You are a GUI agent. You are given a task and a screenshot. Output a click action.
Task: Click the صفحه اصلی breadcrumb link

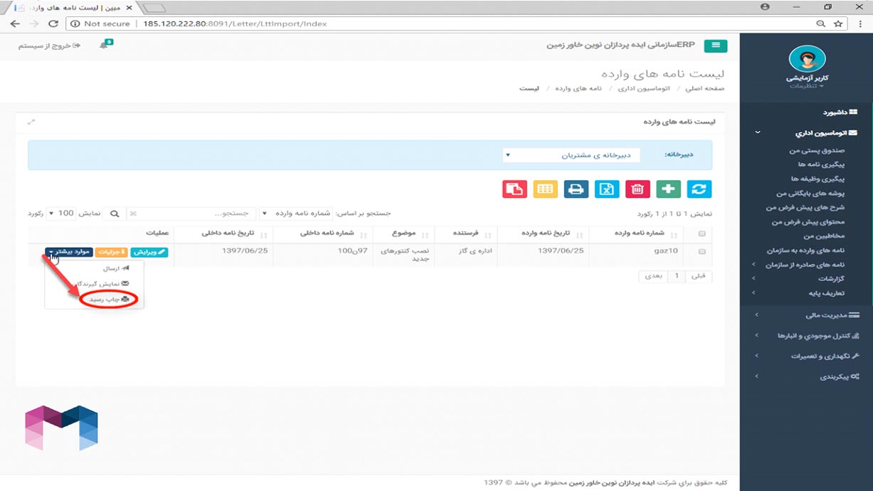(704, 89)
